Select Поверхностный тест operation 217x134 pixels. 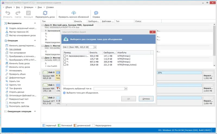[19, 99]
